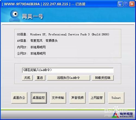
Task: Click the 关机 shutdown button
Action: point(27,78)
